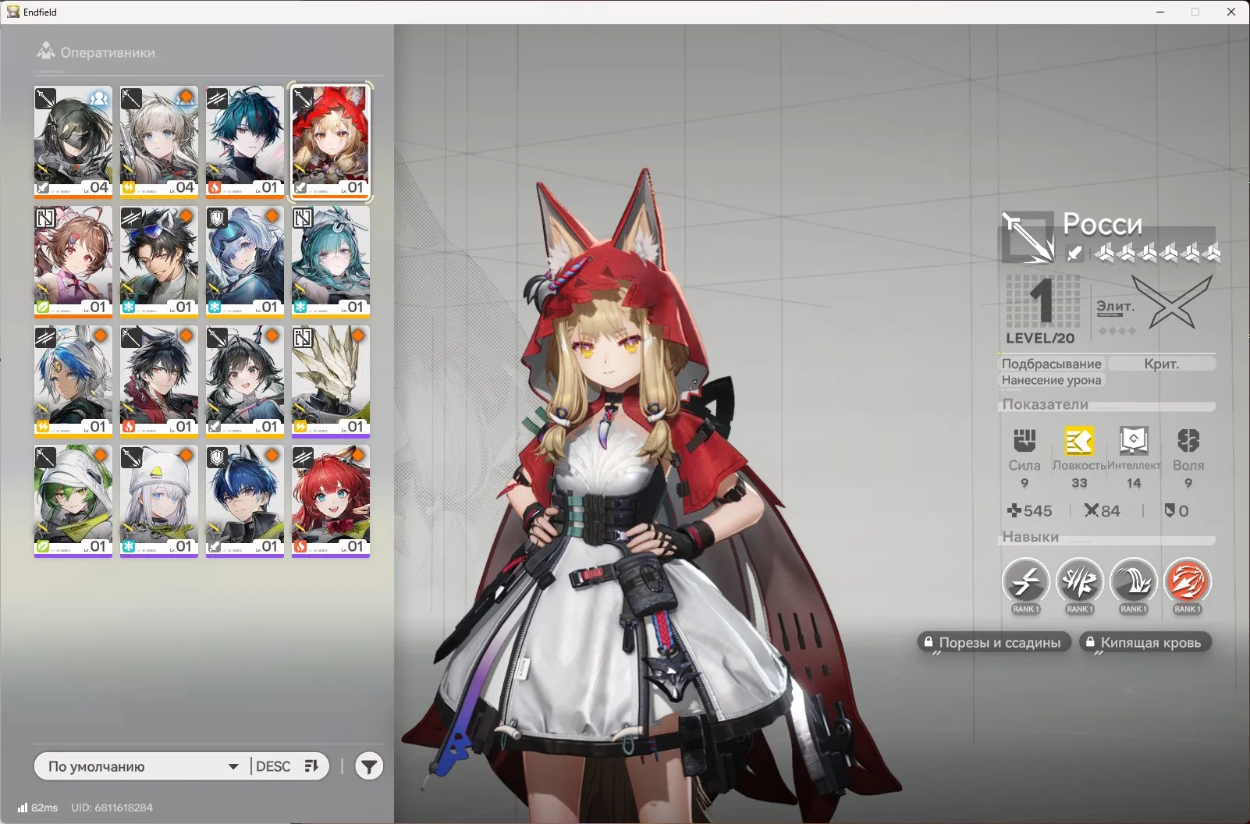Select the white dragon-like operator card
Screen dimensions: 1250x824
330,381
